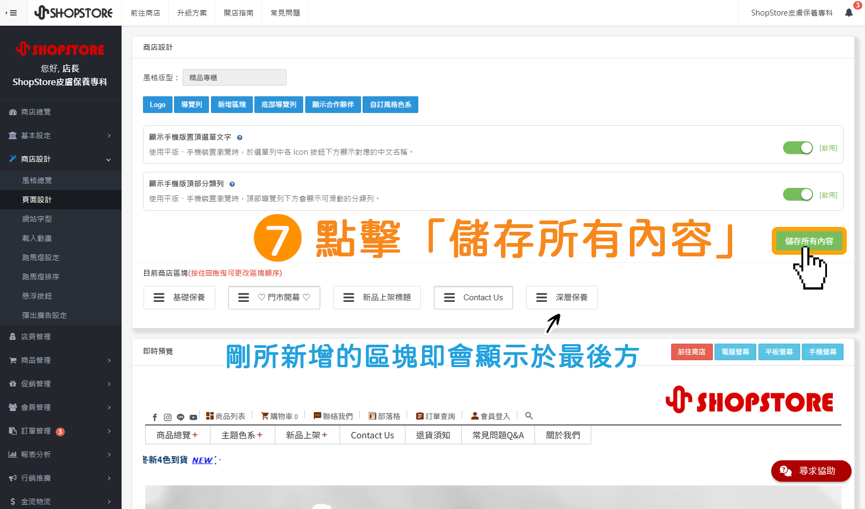
Task: Click the 報表分析 chart icon in sidebar
Action: (x=13, y=454)
